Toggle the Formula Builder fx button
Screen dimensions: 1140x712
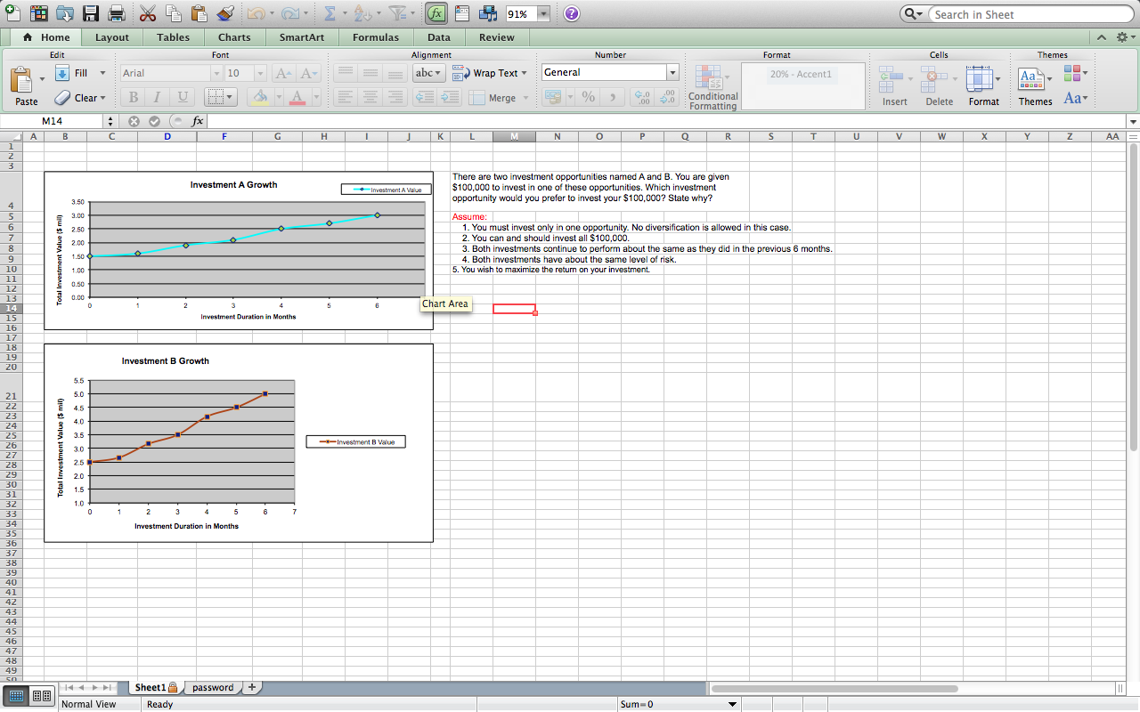[x=436, y=14]
